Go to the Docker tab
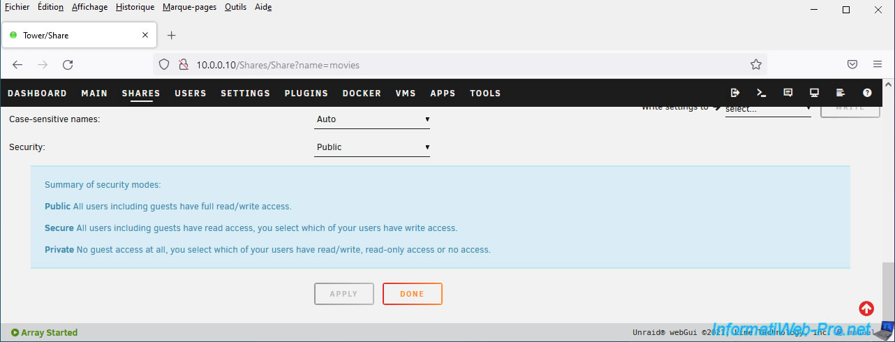Viewport: 895px width, 342px height. tap(362, 94)
